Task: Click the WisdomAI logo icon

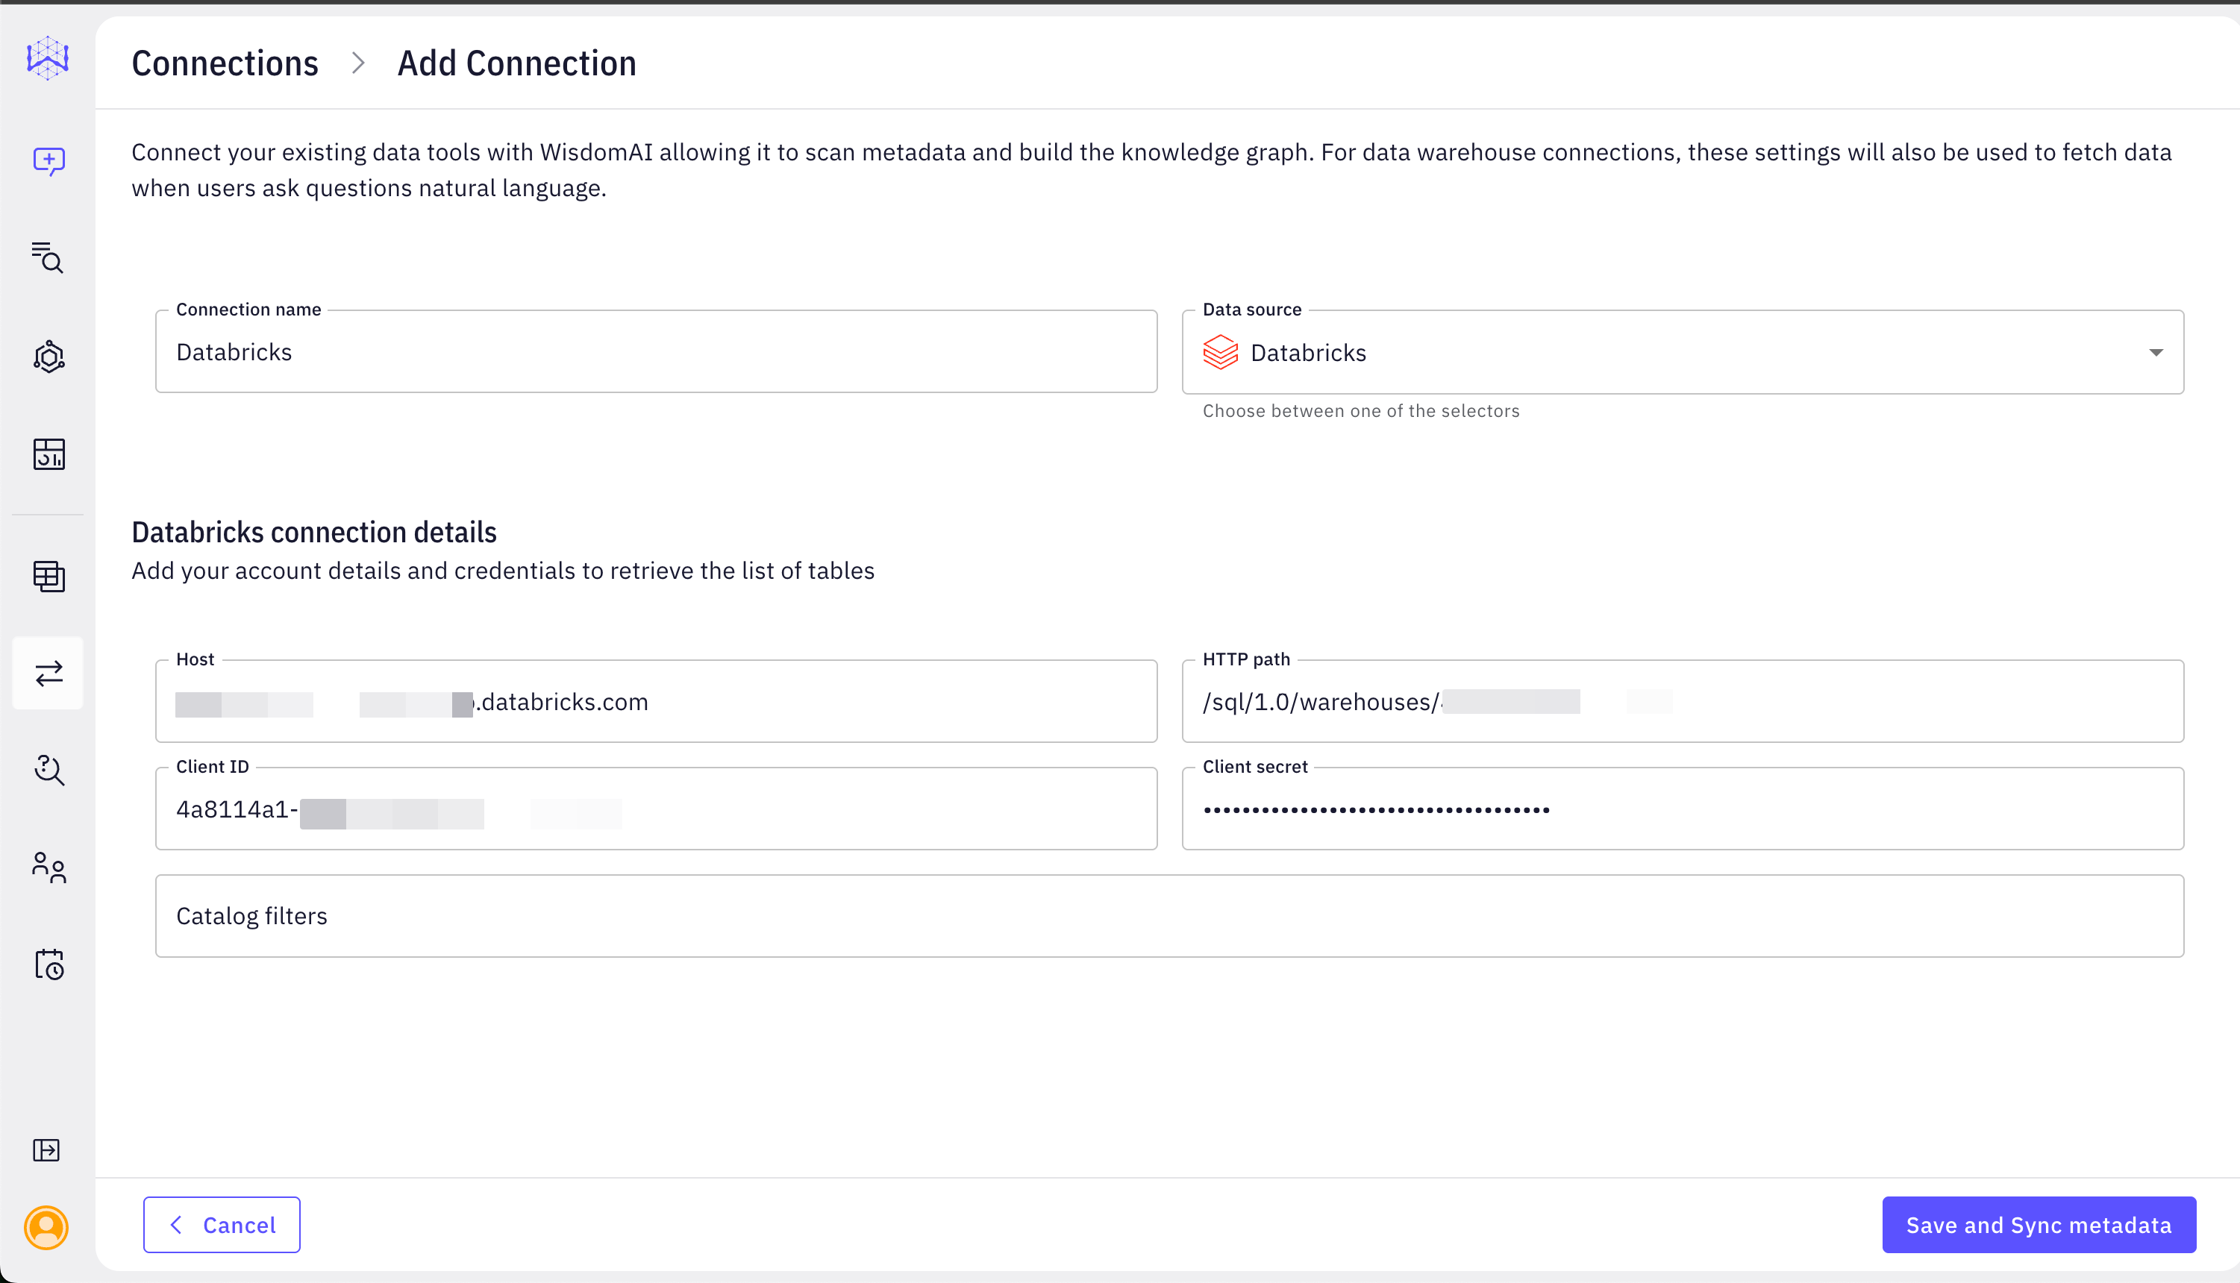Action: (48, 58)
